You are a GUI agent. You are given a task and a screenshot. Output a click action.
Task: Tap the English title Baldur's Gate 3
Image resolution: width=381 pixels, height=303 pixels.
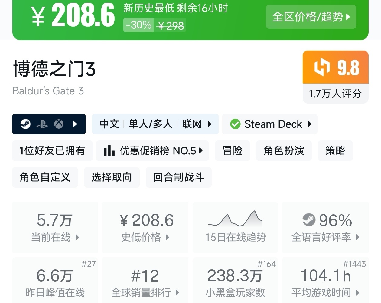coord(48,91)
